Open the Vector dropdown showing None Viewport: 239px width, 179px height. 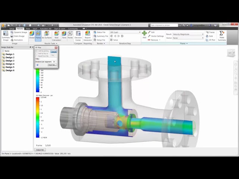click(188, 38)
